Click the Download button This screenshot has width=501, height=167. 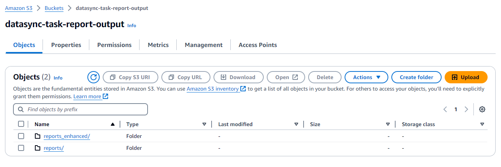(x=238, y=77)
